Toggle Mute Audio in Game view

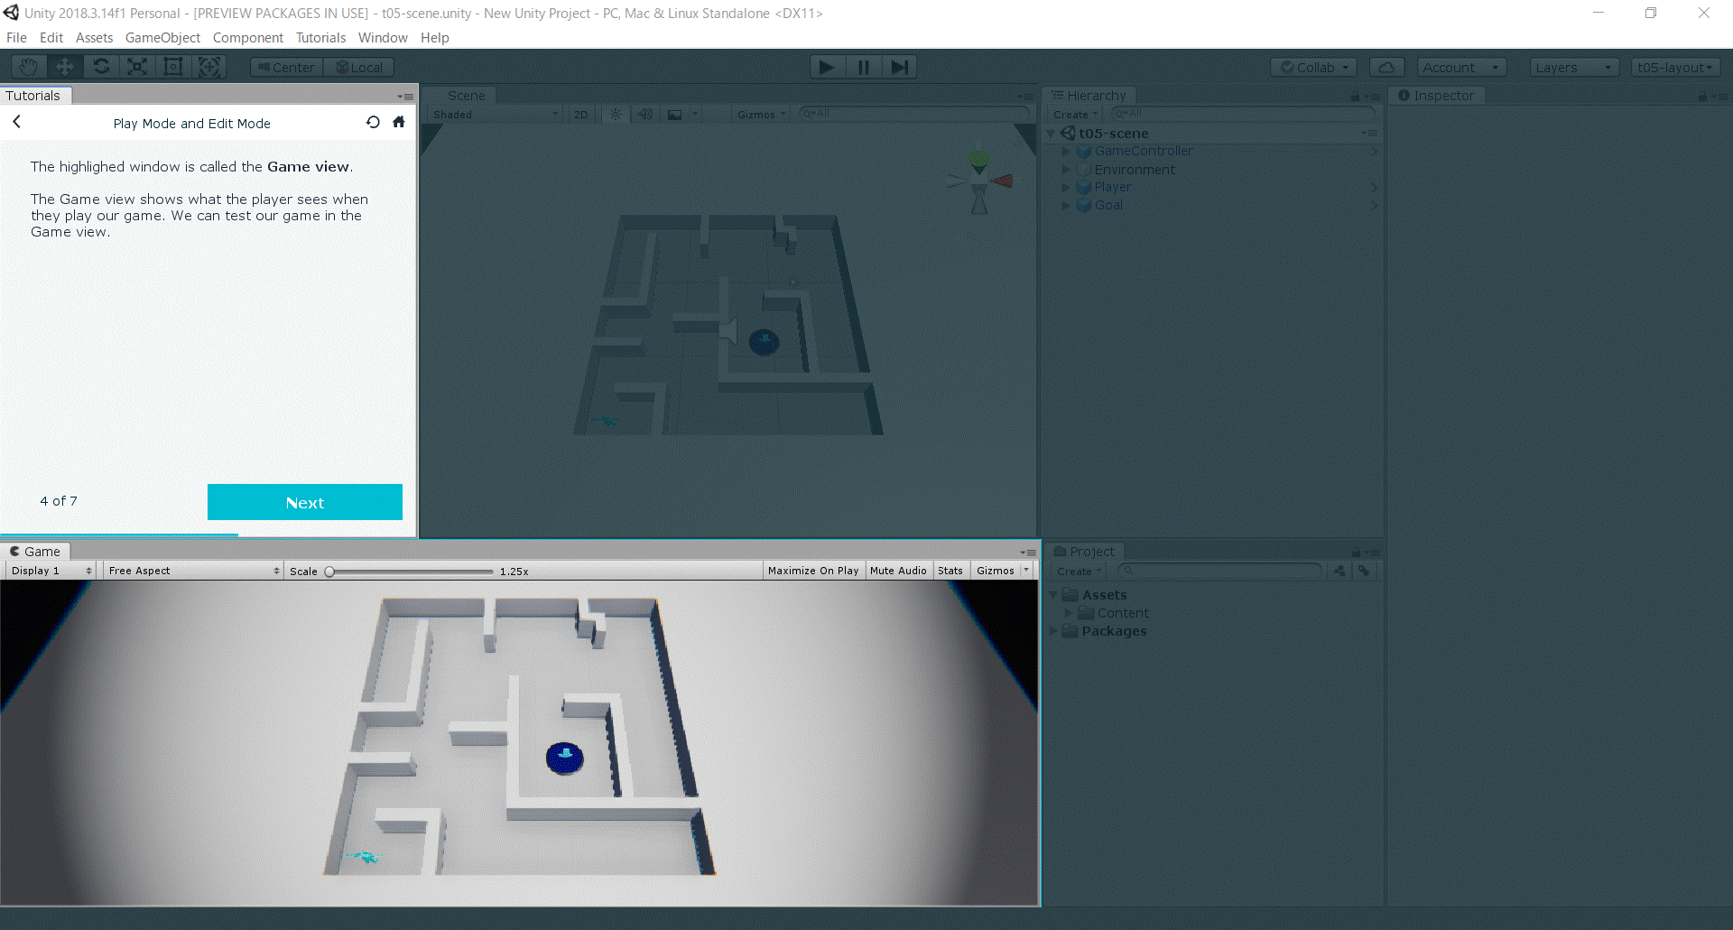[898, 571]
